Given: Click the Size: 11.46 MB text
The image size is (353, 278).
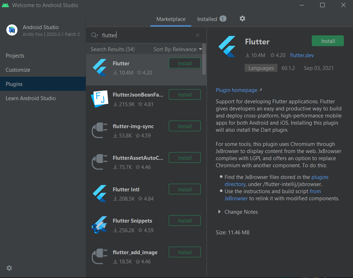Looking at the screenshot, I should pyautogui.click(x=232, y=232).
